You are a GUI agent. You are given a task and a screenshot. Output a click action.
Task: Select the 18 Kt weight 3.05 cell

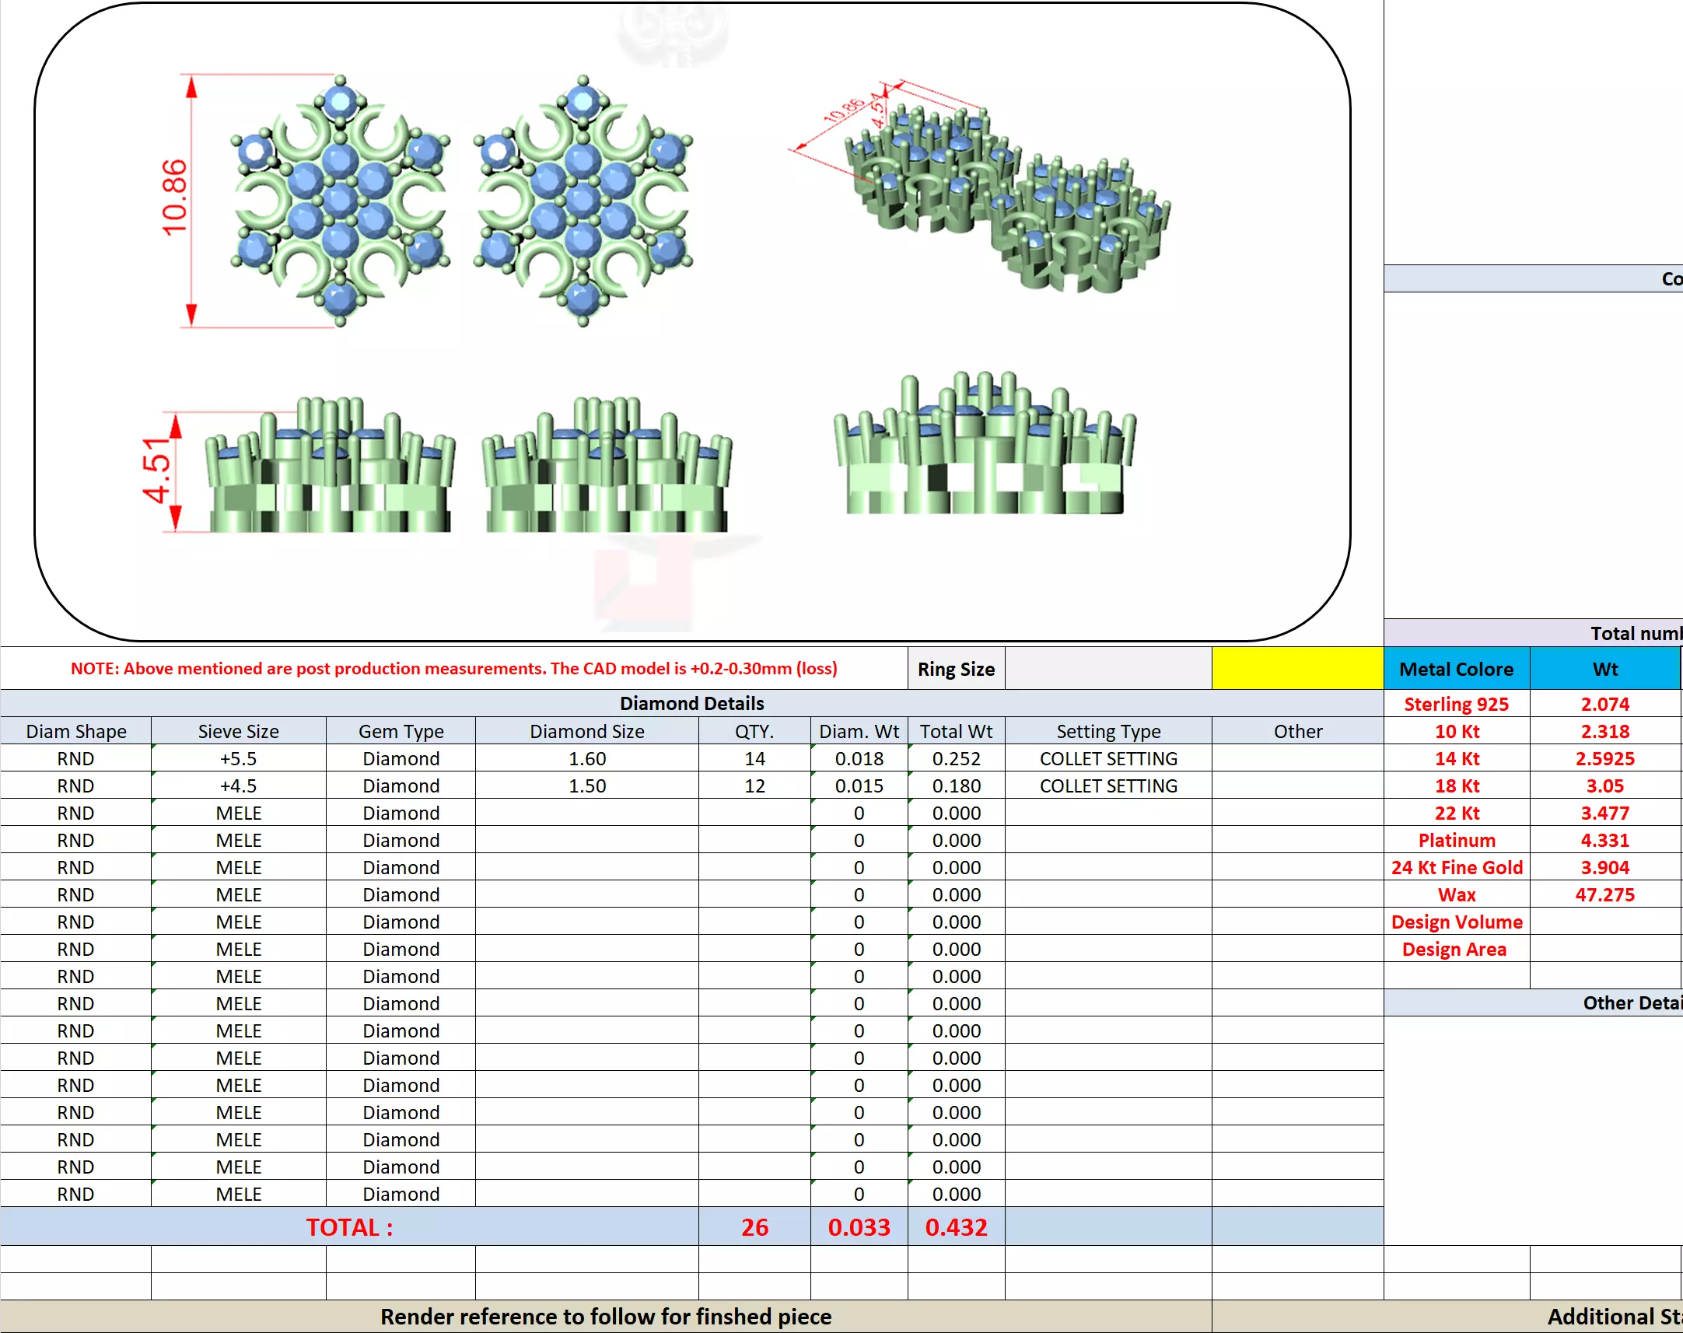pos(1604,786)
